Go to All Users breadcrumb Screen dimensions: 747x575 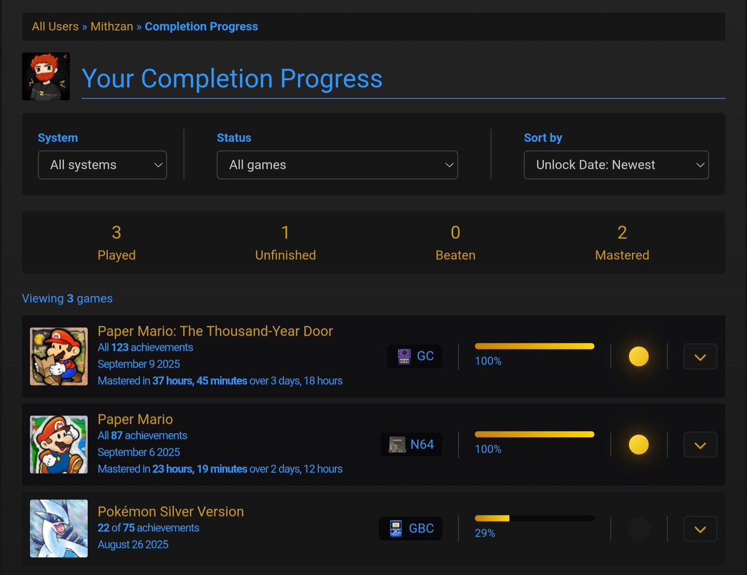click(55, 26)
